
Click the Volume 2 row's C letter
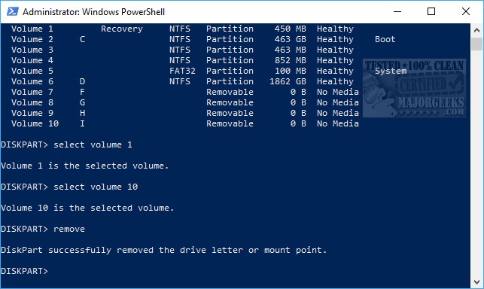coord(82,40)
